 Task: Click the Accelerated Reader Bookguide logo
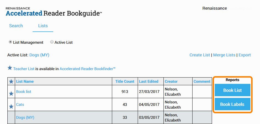click(54, 12)
